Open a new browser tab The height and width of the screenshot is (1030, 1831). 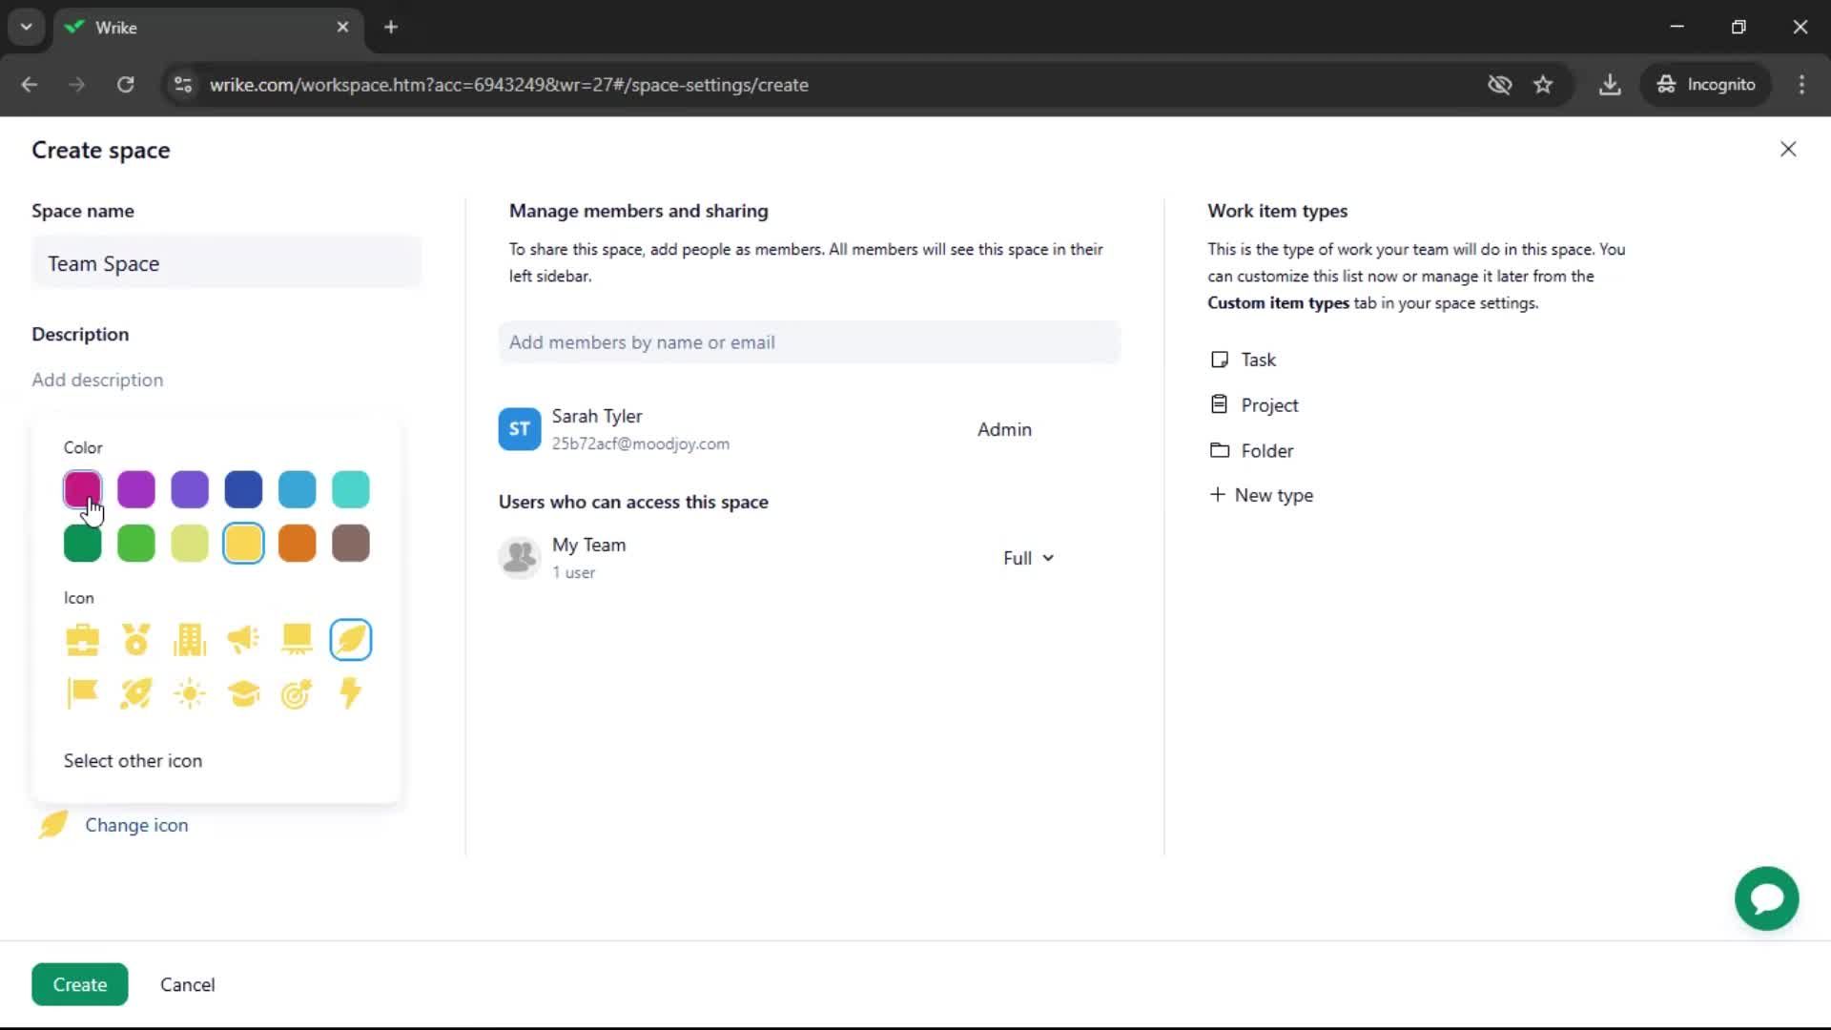[x=391, y=27]
